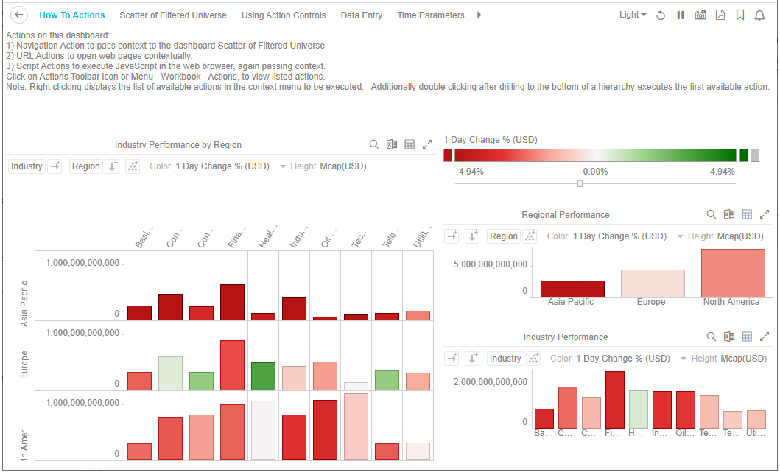This screenshot has width=780, height=472.
Task: Open the Scatter of Filtered Universe tab
Action: point(172,15)
